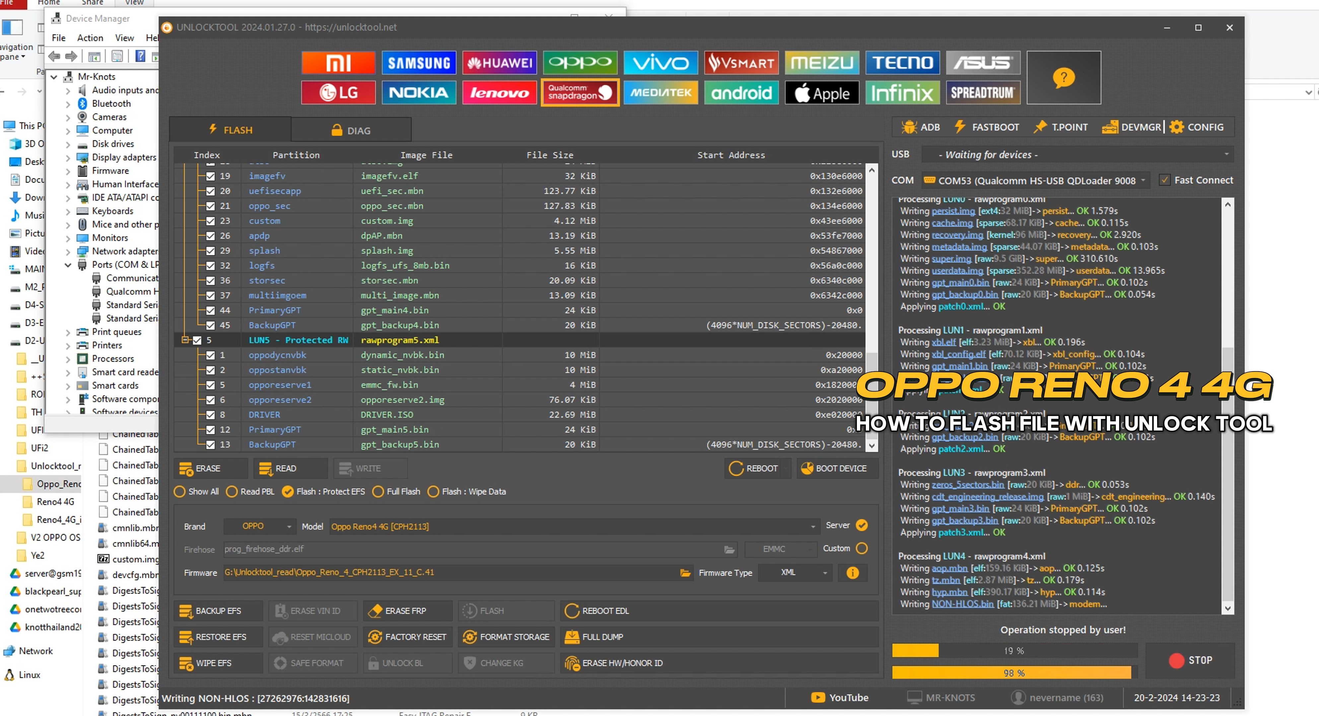This screenshot has width=1319, height=716.
Task: Collapse the LUN5 partition group
Action: [x=185, y=340]
